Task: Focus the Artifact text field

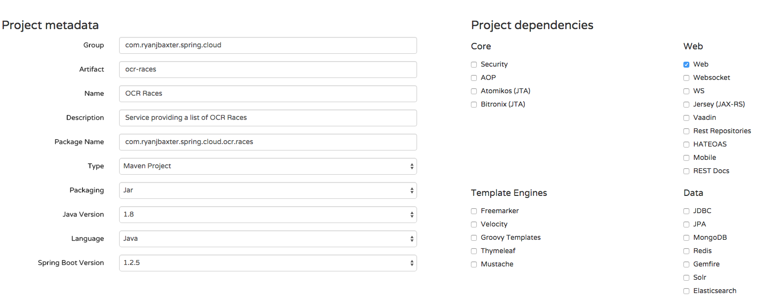Action: tap(268, 70)
